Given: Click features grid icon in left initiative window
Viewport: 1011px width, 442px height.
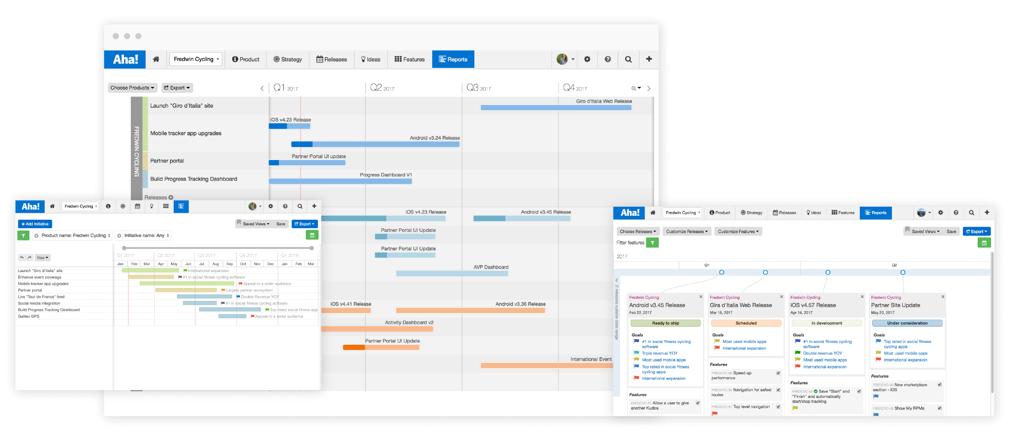Looking at the screenshot, I should click(x=166, y=206).
